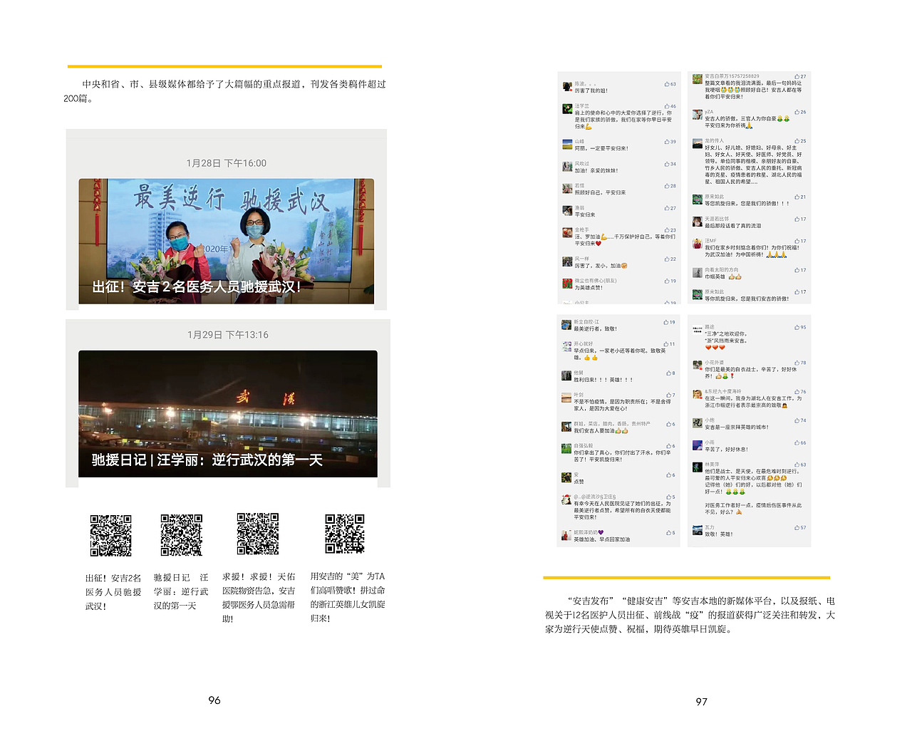This screenshot has height=741, width=912.
Task: Click comment text 厉害了我的姐！
Action: pyautogui.click(x=591, y=90)
